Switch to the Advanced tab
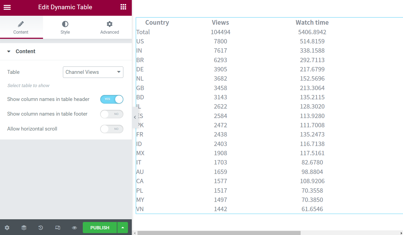This screenshot has width=403, height=235. point(109,27)
